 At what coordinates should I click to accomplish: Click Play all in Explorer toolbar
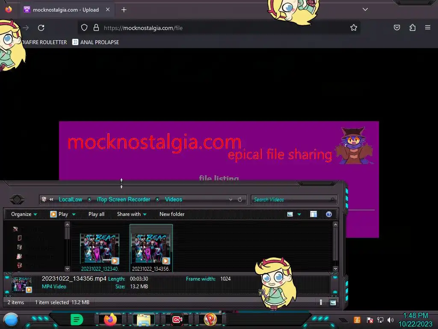point(96,214)
